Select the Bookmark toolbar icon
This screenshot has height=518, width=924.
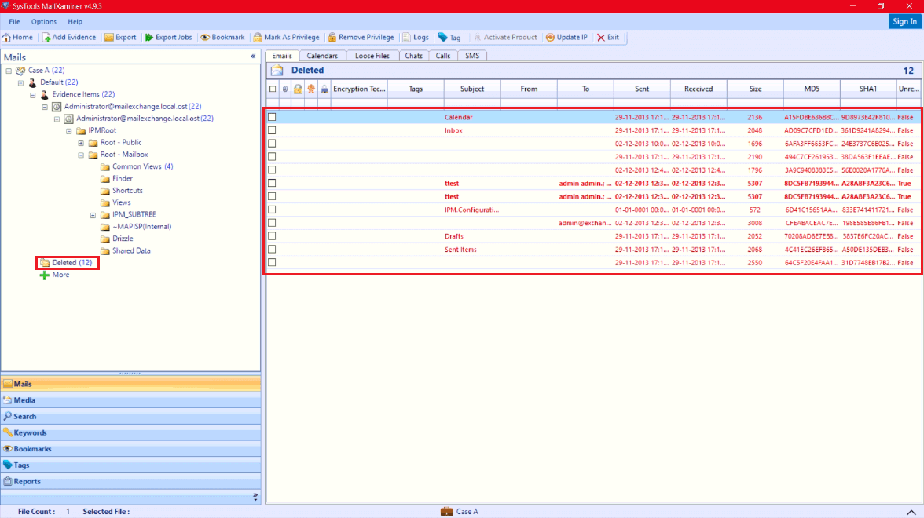(x=223, y=37)
